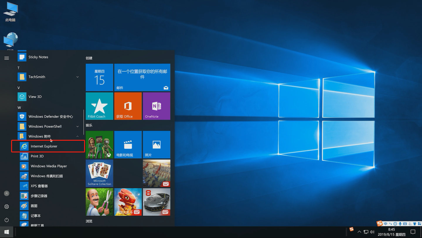Open network status tray icon

click(366, 232)
